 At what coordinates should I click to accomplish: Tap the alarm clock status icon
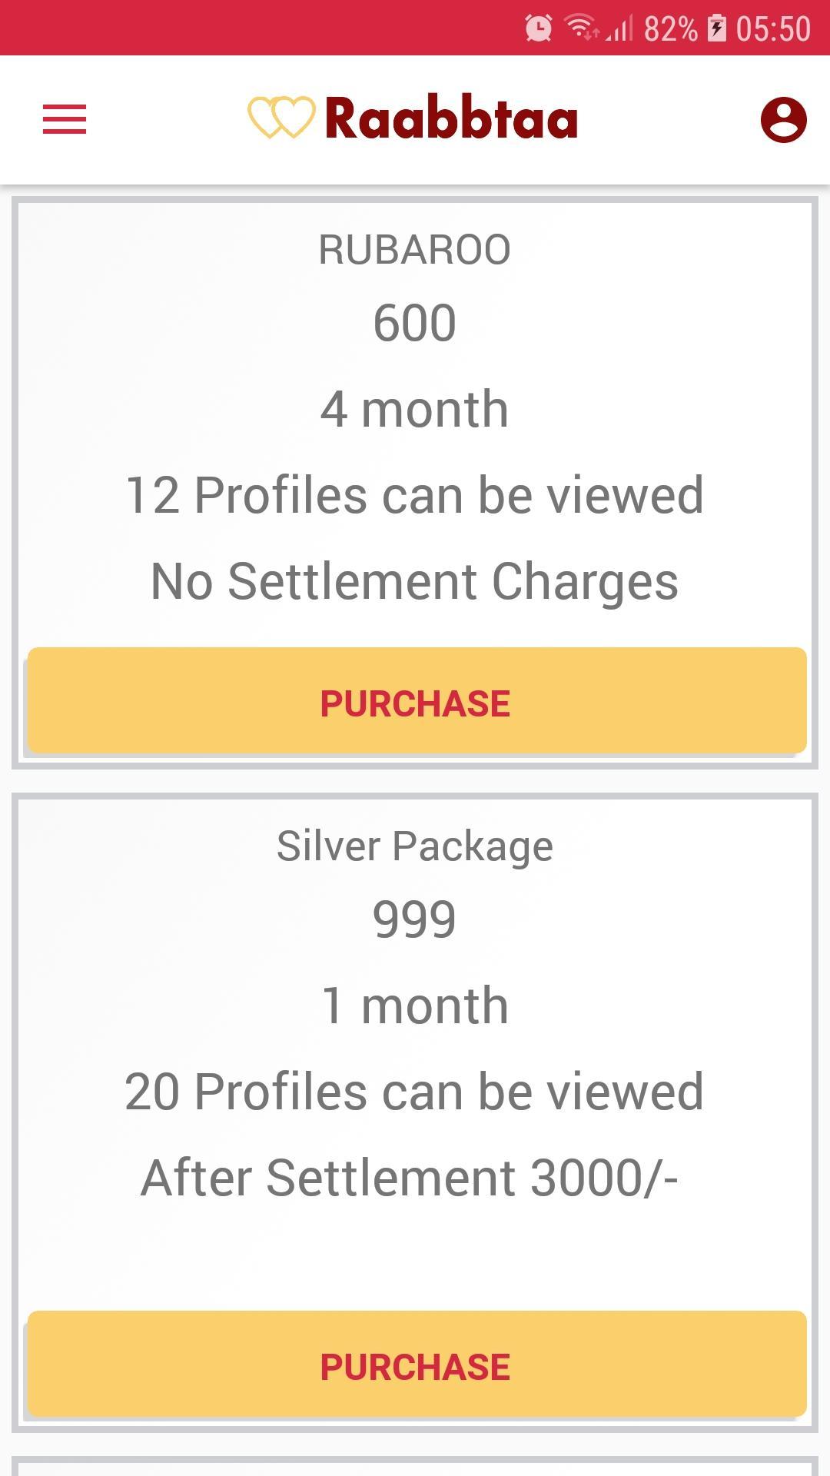[539, 28]
